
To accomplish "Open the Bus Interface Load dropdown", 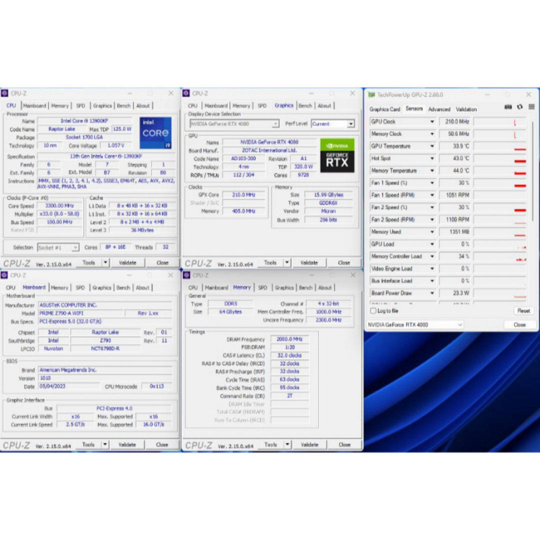I will (x=432, y=281).
